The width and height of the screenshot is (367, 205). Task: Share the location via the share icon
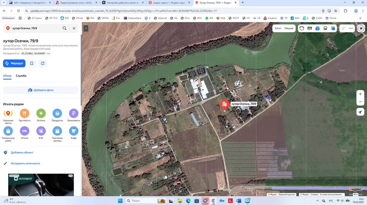[x=43, y=63]
